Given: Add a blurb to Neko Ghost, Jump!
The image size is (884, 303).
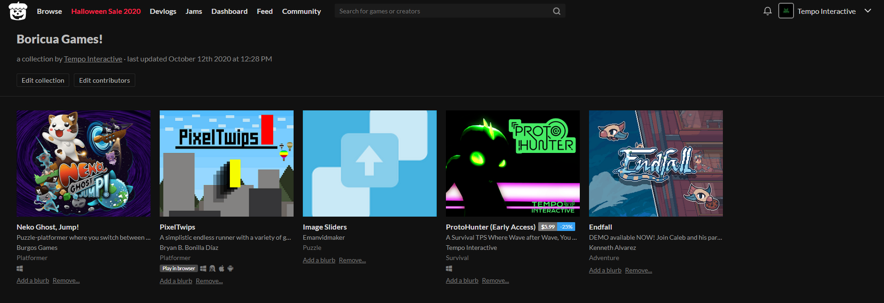Looking at the screenshot, I should tap(33, 280).
